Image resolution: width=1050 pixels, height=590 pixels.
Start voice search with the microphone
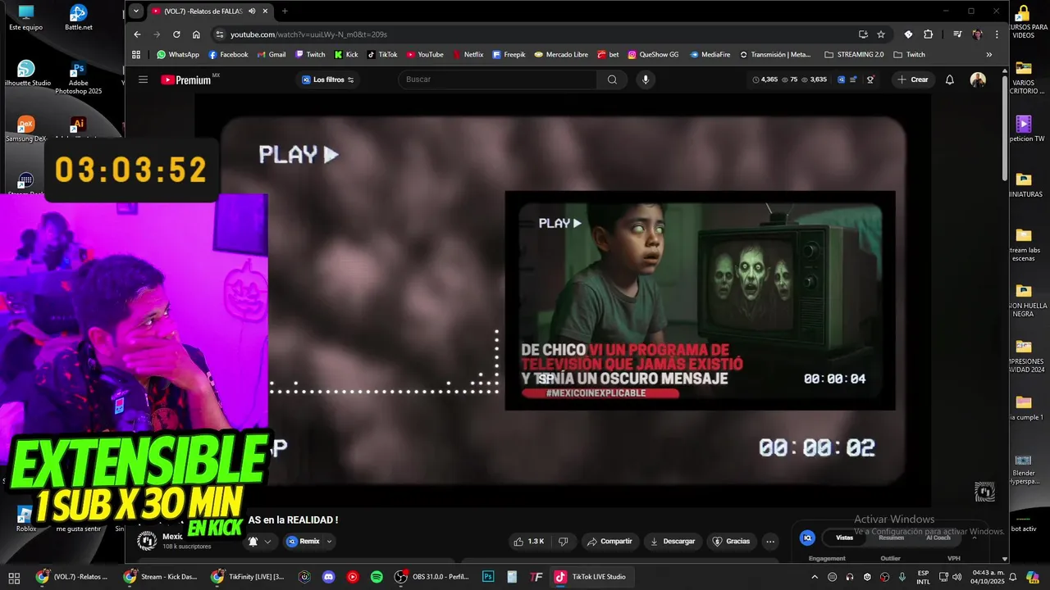646,79
